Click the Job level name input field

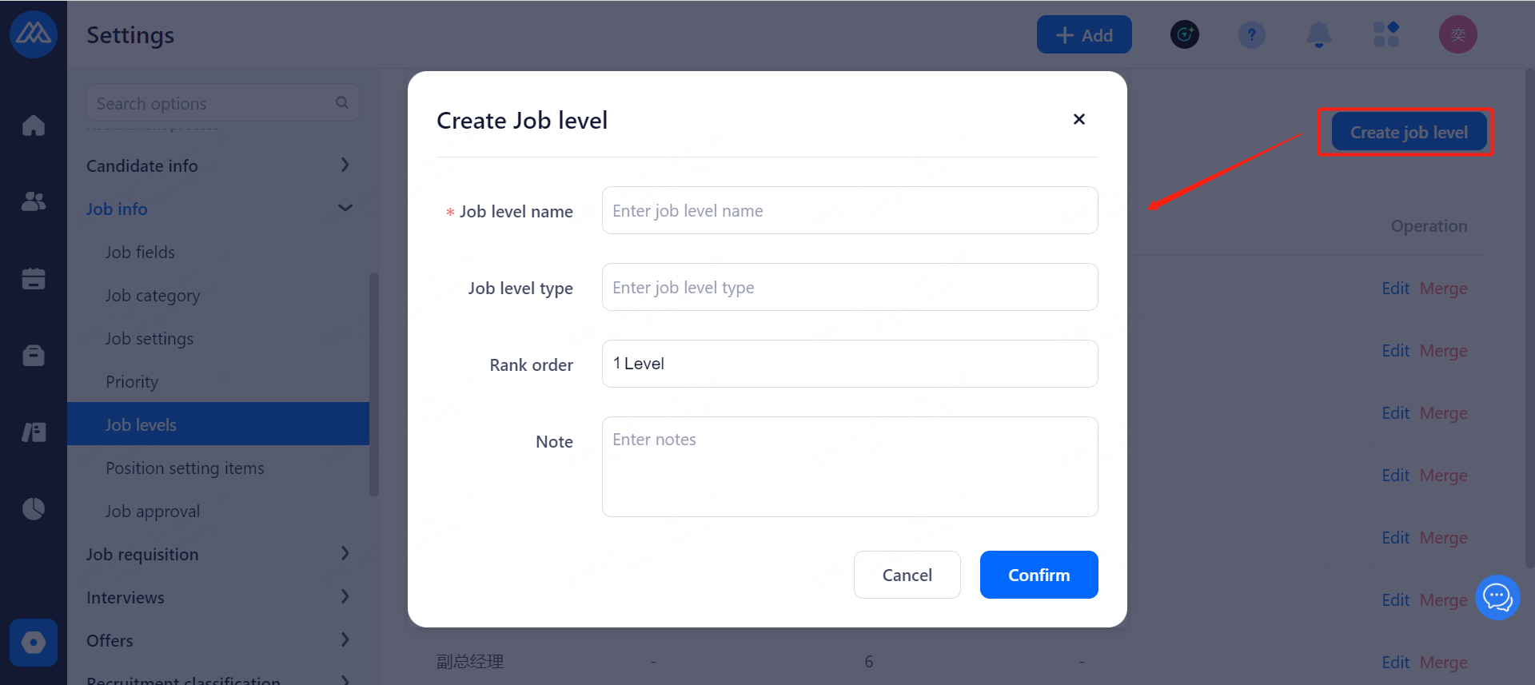pos(849,211)
